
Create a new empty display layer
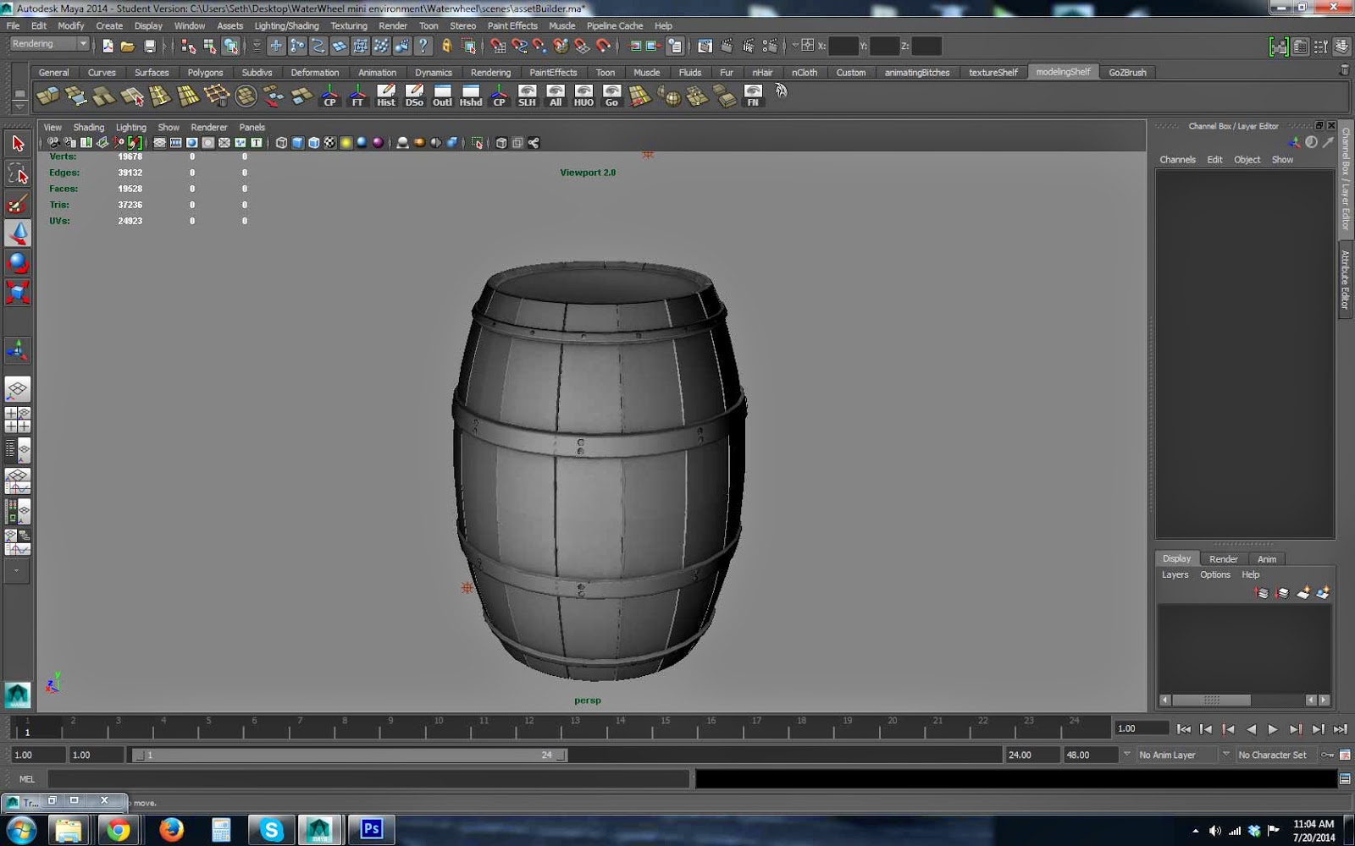[1303, 593]
